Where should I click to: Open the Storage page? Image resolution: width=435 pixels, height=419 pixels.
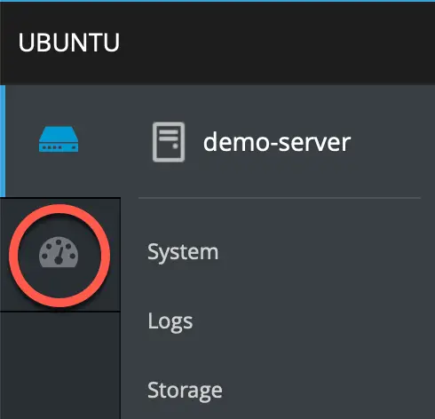click(x=185, y=391)
